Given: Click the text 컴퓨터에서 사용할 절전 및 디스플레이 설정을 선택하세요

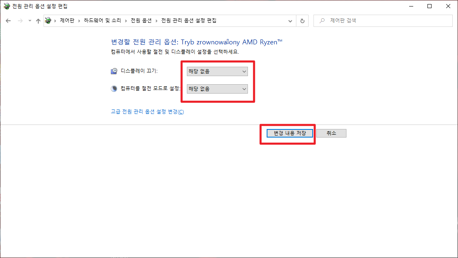Looking at the screenshot, I should (x=175, y=52).
